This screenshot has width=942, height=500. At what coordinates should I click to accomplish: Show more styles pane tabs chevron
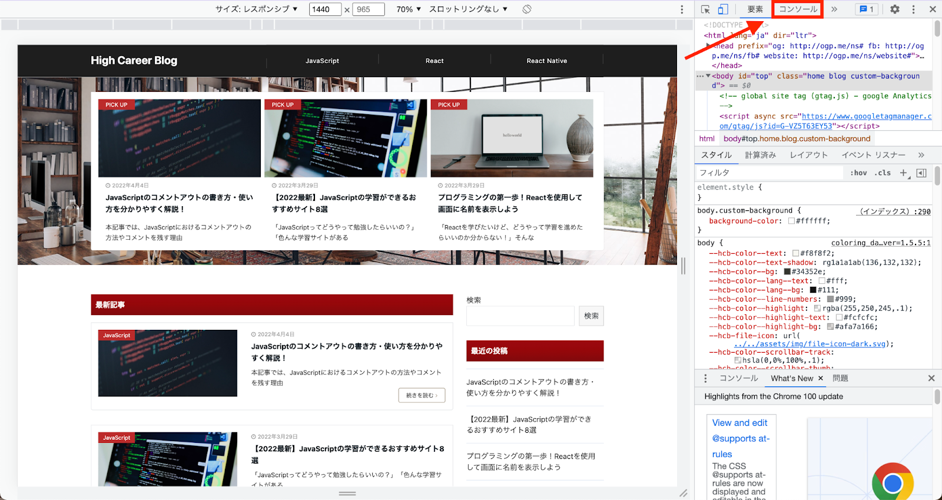point(921,155)
